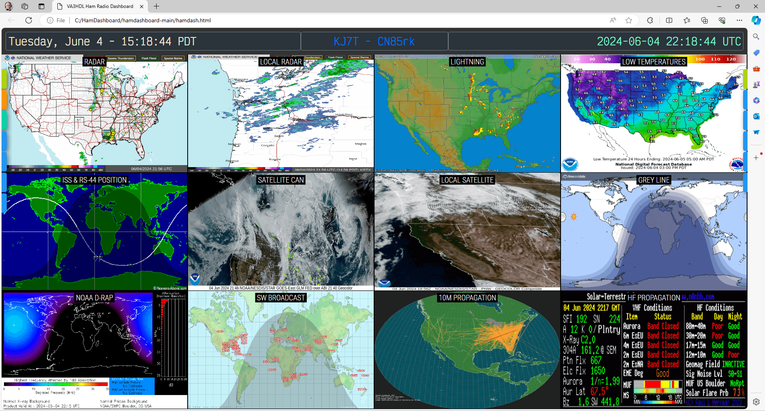Open the Games chess piece sidebar icon
Screen dimensions: 765x411
point(756,84)
